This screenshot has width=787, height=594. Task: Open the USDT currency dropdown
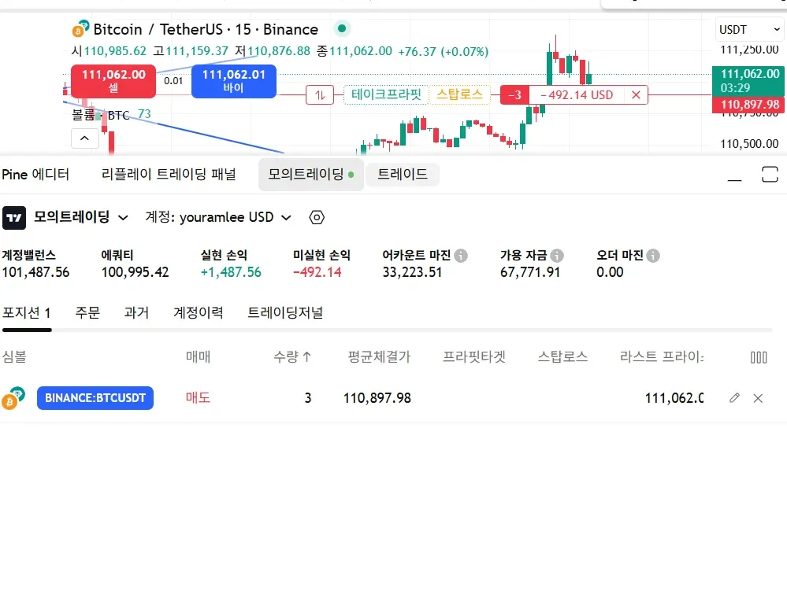[x=749, y=30]
